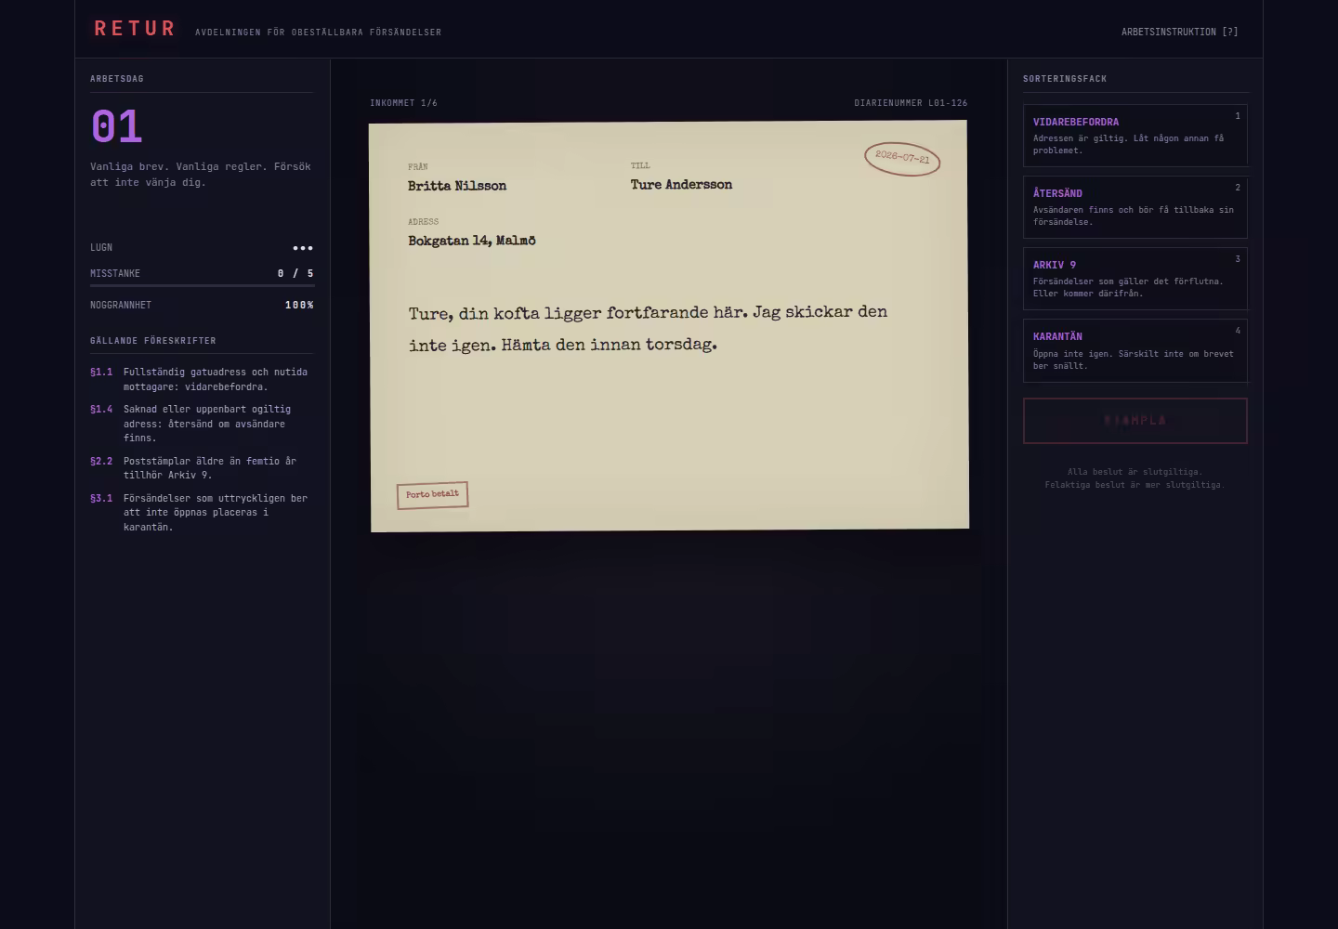Image resolution: width=1338 pixels, height=929 pixels.
Task: Select the Karantän sorting bin
Action: pos(1135,350)
